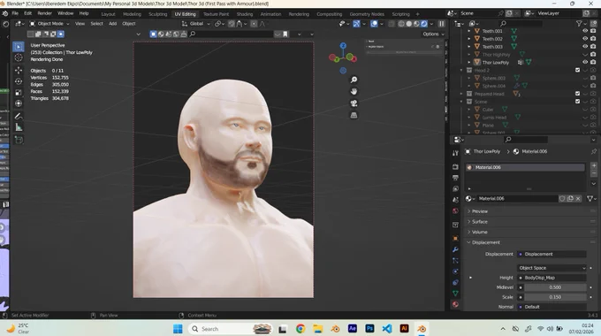Toggle proportional editing button
This screenshot has width=601, height=336.
(x=254, y=24)
